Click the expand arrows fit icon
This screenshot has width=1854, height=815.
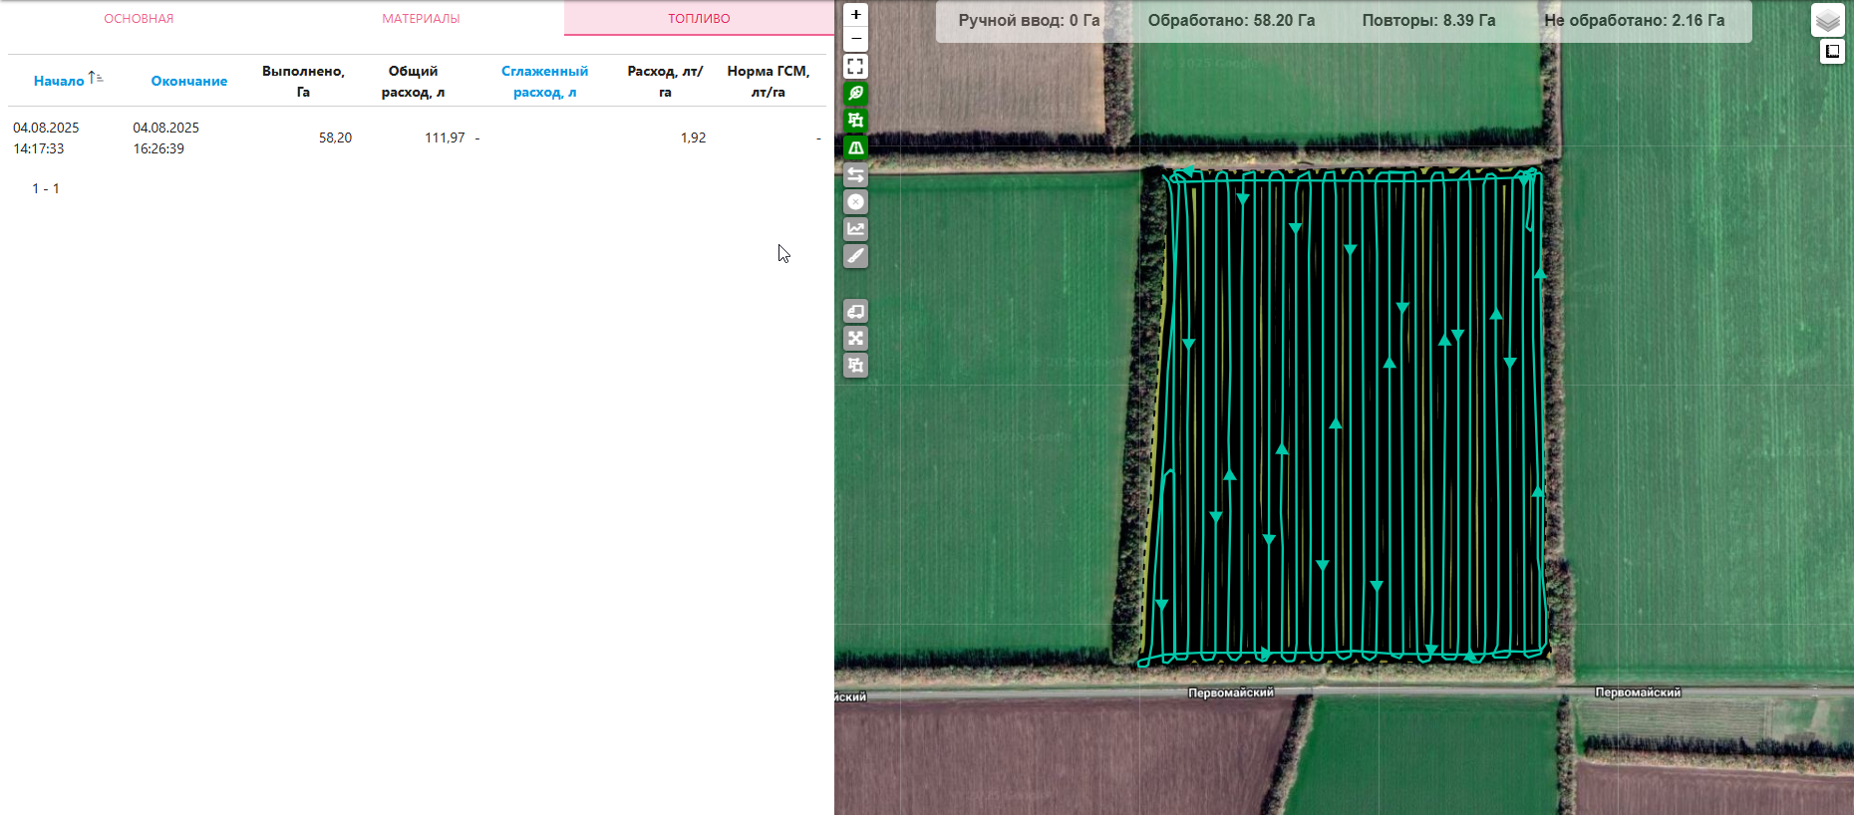coord(855,339)
